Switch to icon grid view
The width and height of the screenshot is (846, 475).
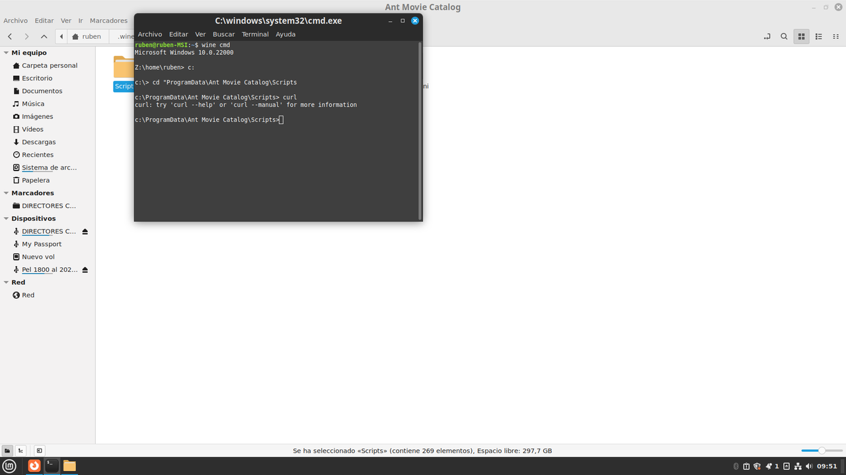point(801,36)
